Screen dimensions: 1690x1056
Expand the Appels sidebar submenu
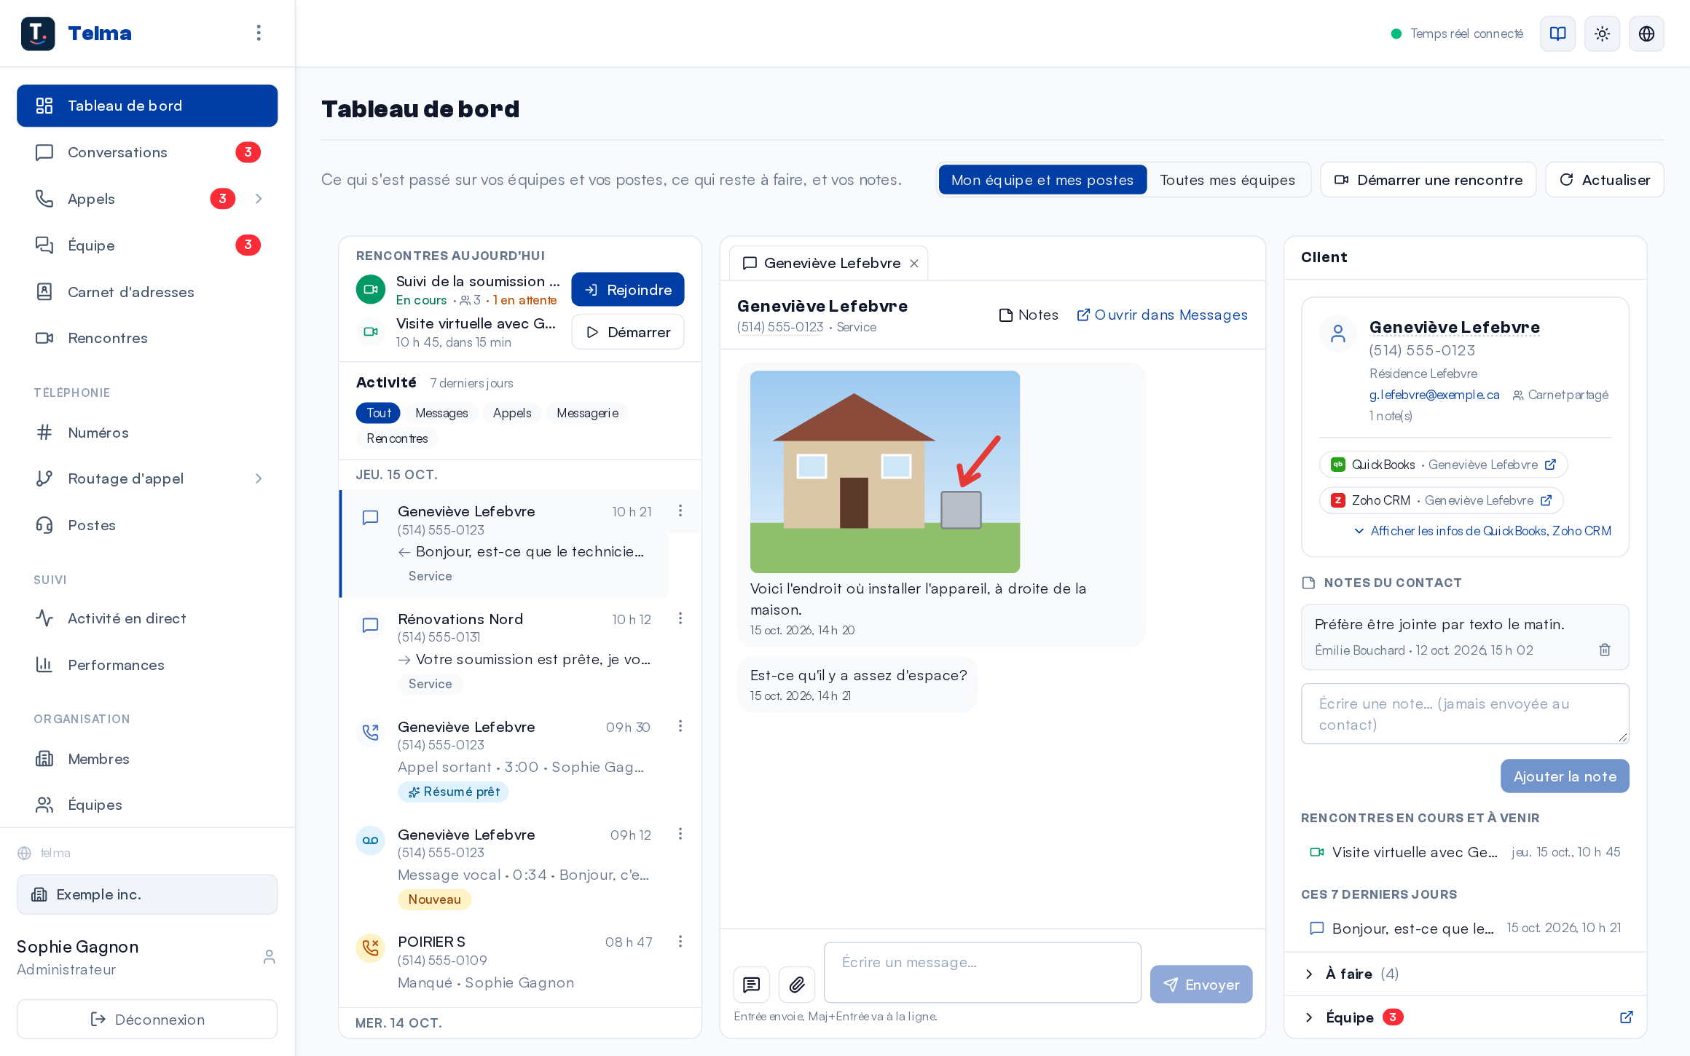coord(259,199)
